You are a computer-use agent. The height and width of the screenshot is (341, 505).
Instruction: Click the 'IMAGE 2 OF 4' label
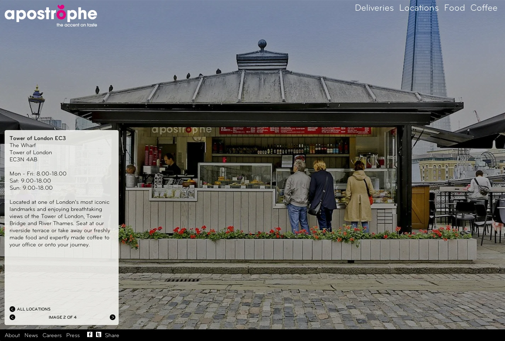click(x=63, y=317)
